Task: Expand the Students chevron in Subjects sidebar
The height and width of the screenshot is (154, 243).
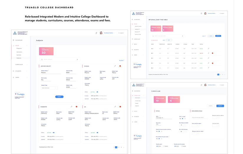Action: pos(27,71)
